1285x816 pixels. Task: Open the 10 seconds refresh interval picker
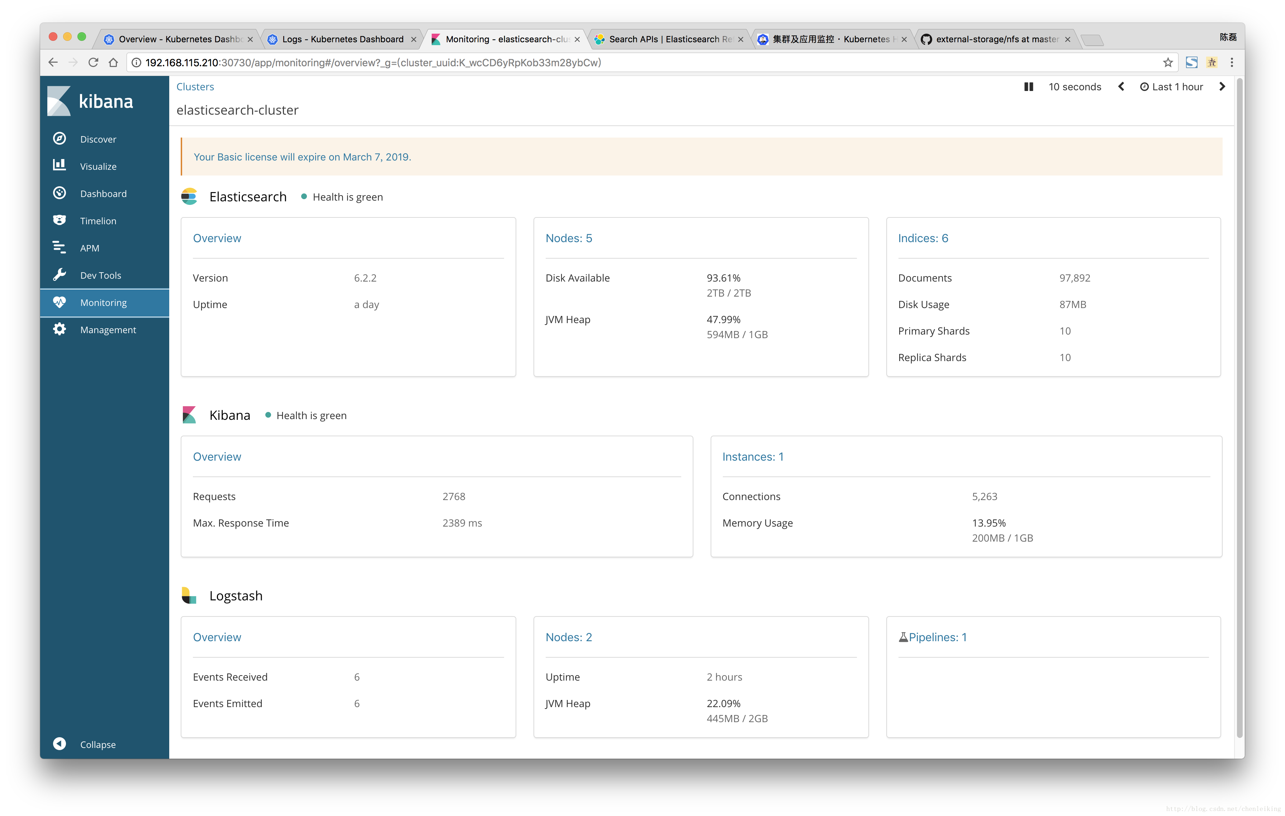pyautogui.click(x=1075, y=87)
